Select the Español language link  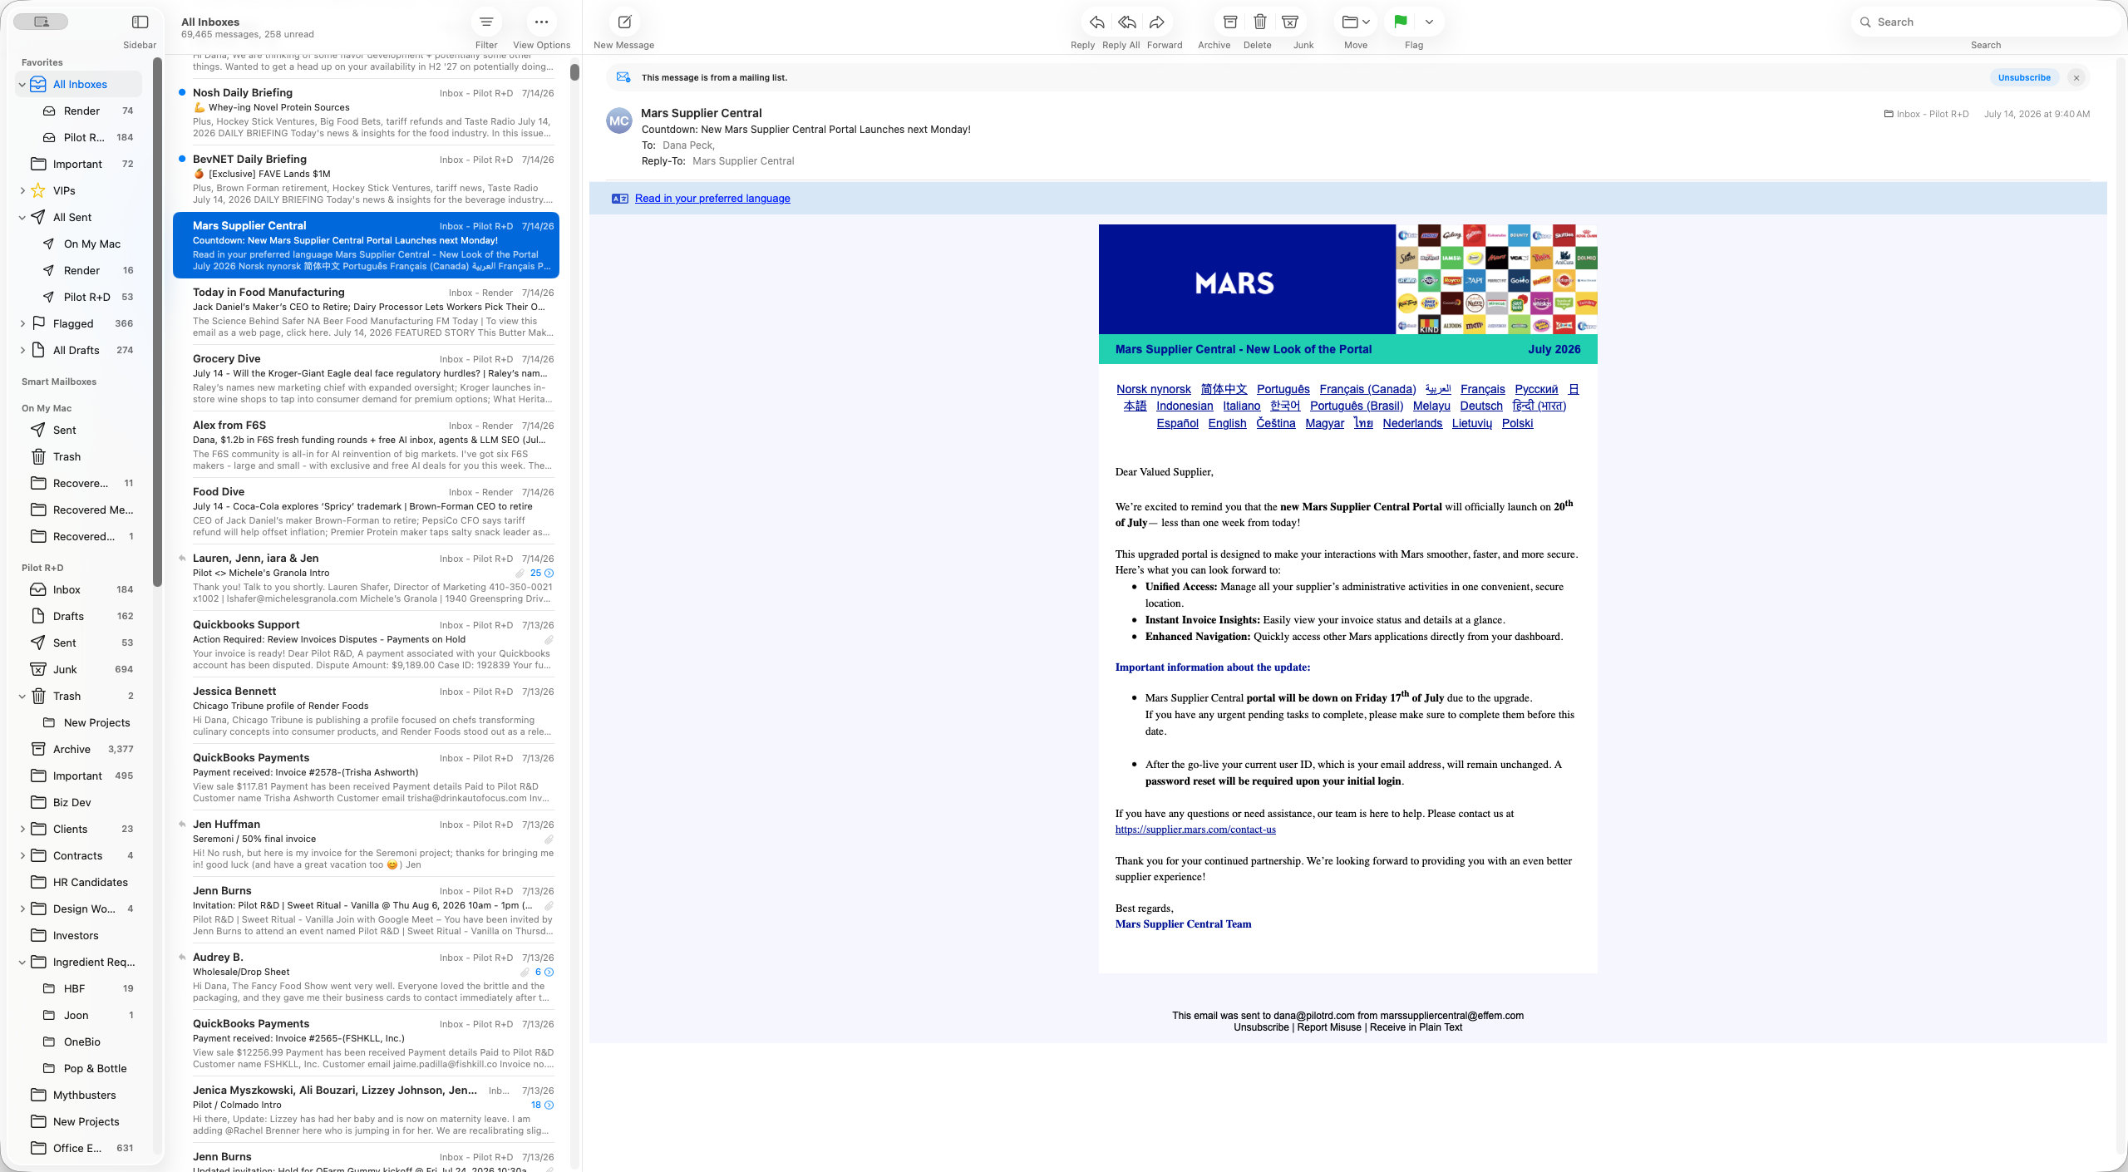[x=1177, y=424]
